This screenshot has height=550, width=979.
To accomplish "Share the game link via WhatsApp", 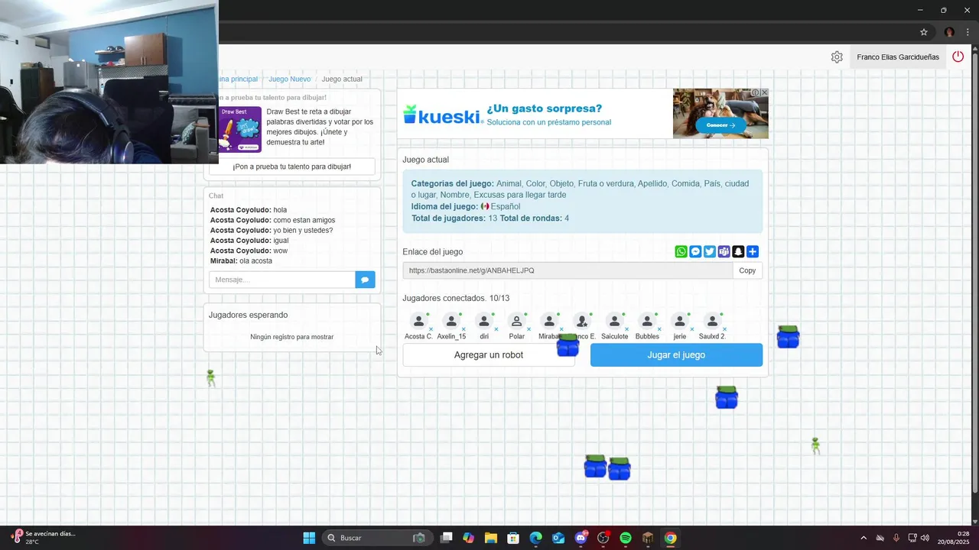I will (681, 252).
